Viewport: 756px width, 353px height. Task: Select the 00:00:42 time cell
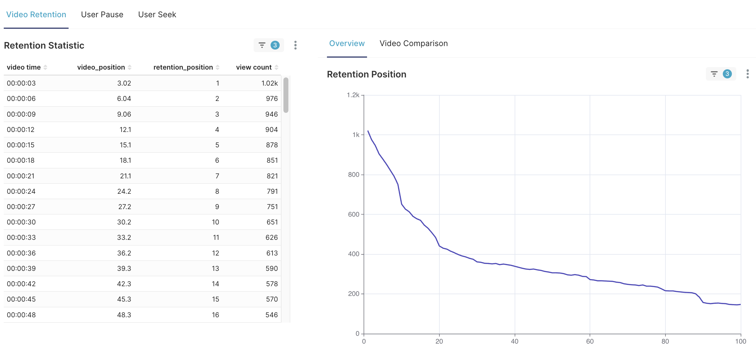[x=21, y=284]
